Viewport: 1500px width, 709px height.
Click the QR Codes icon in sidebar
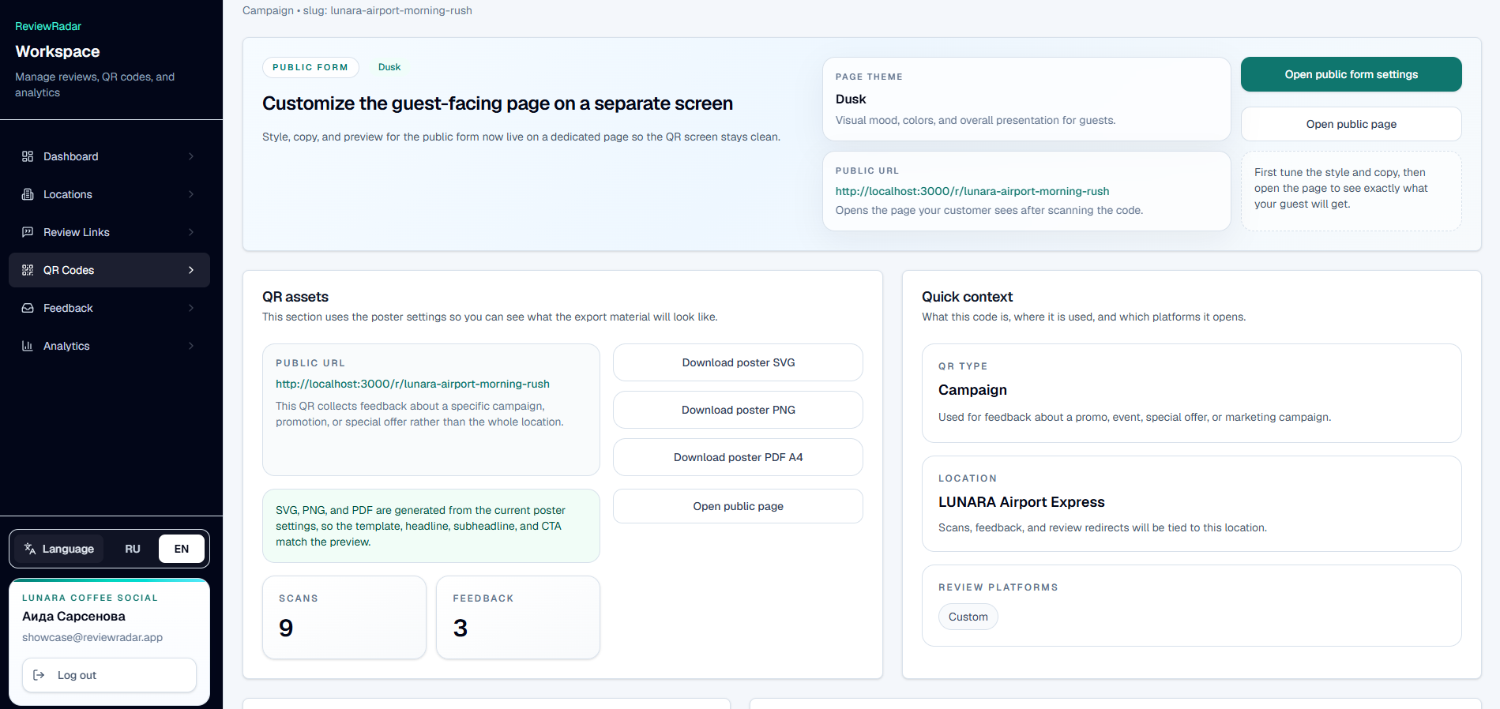tap(28, 270)
